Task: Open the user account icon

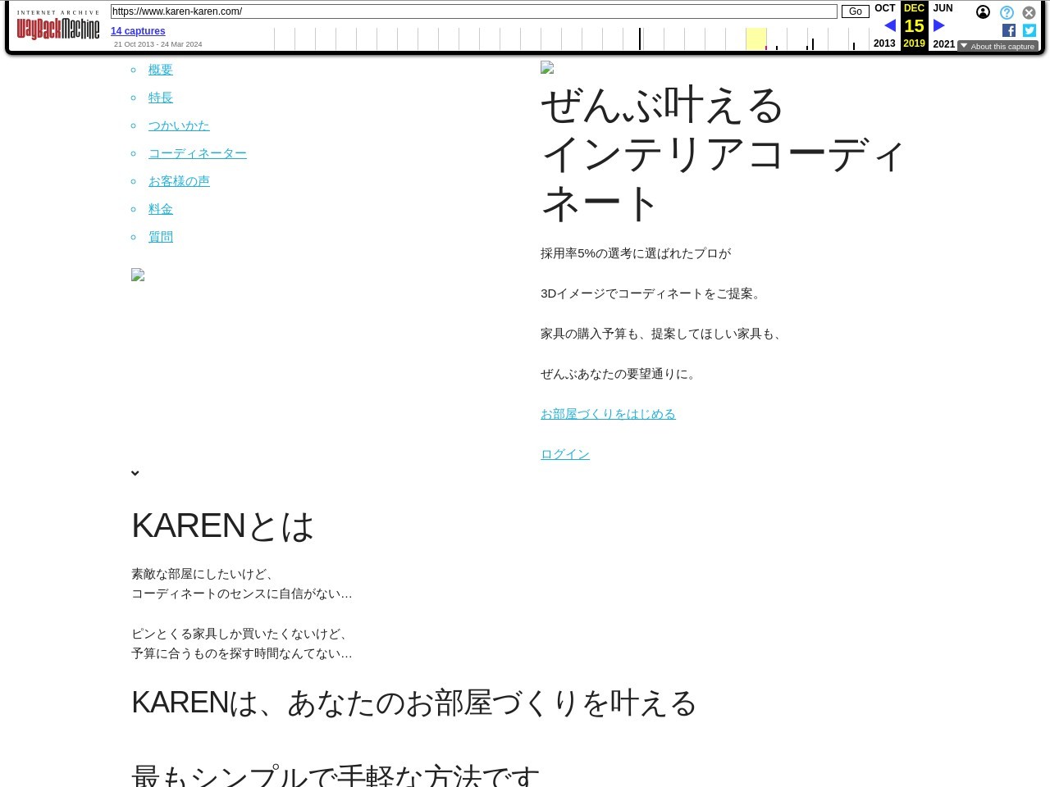Action: coord(983,12)
